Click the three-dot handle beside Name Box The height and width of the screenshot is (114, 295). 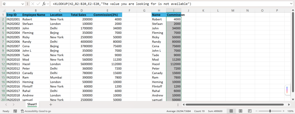click(x=28, y=4)
